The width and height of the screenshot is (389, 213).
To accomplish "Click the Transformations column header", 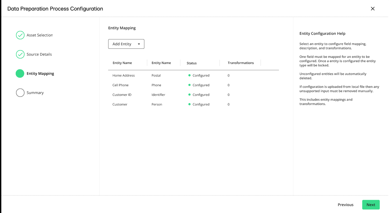I will pyautogui.click(x=241, y=63).
